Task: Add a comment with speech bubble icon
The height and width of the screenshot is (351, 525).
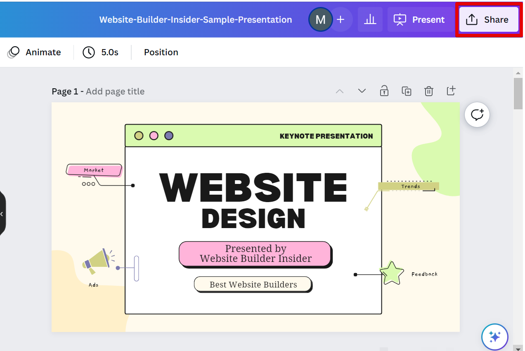Action: click(477, 115)
